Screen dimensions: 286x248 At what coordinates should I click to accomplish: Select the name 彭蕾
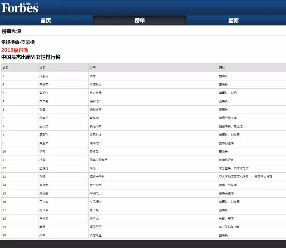pos(42,110)
